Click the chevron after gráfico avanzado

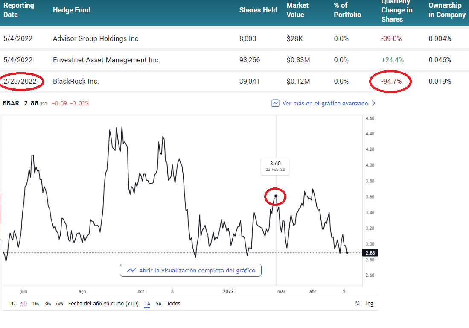373,103
